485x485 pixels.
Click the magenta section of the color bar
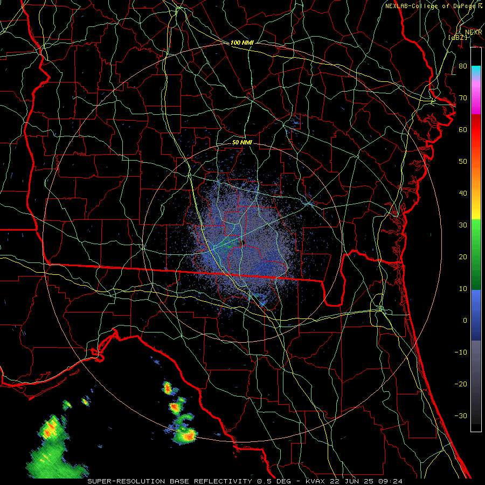coord(476,98)
